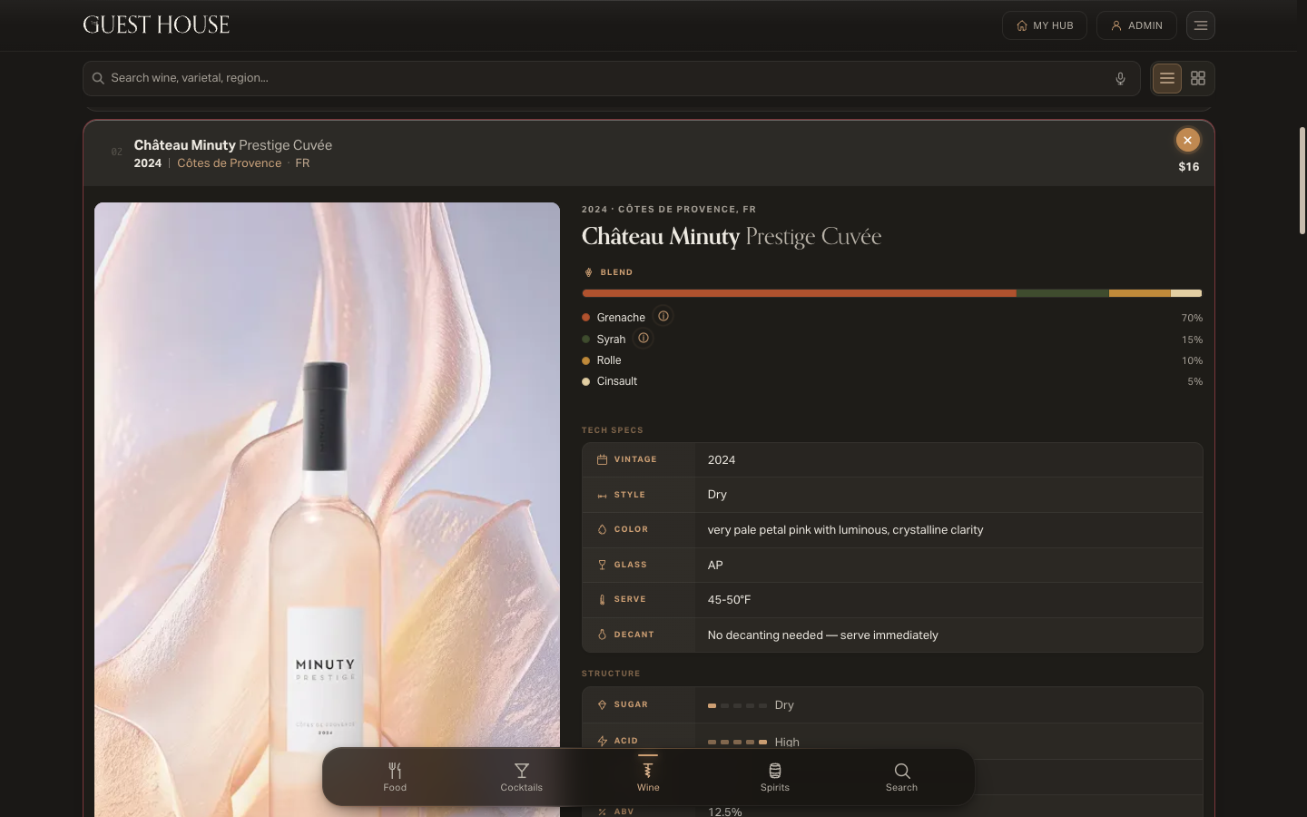Click the Grenache row label
Screen dimensions: 1307x817
[621, 317]
